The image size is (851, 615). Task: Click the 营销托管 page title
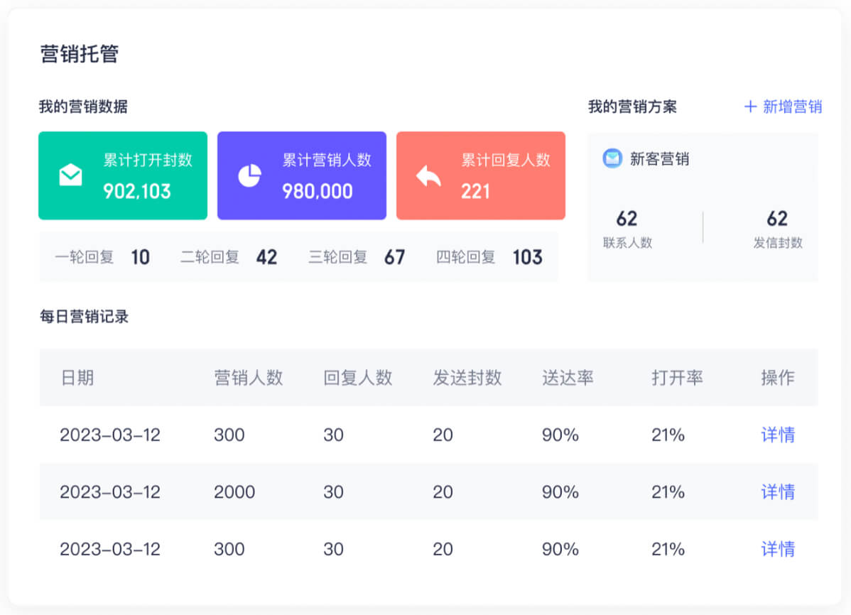(x=80, y=54)
